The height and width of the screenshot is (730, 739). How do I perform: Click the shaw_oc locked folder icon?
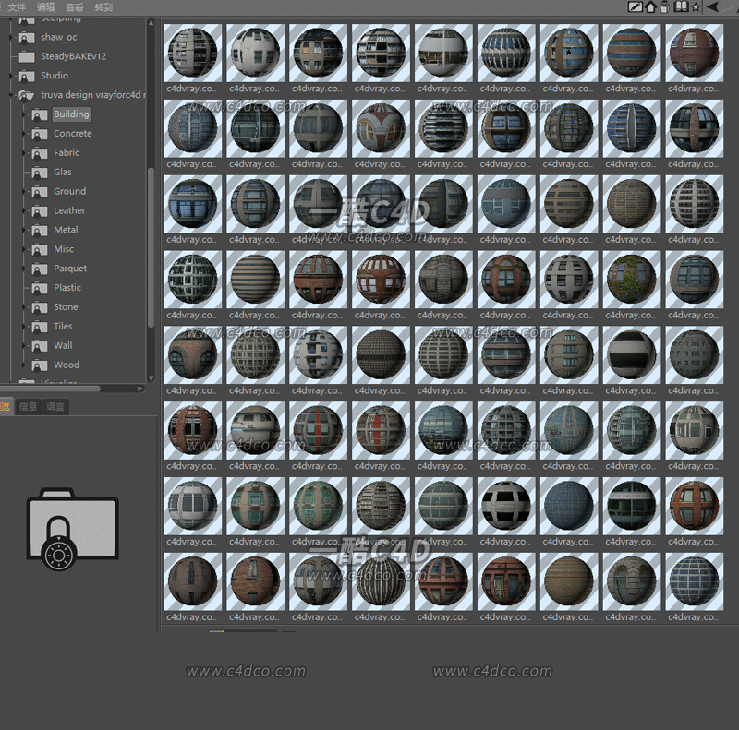(27, 38)
